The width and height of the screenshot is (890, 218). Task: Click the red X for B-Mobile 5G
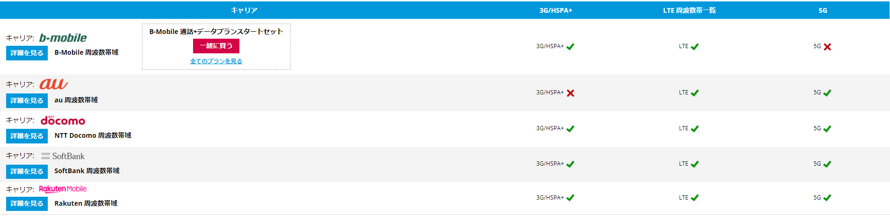tap(827, 47)
